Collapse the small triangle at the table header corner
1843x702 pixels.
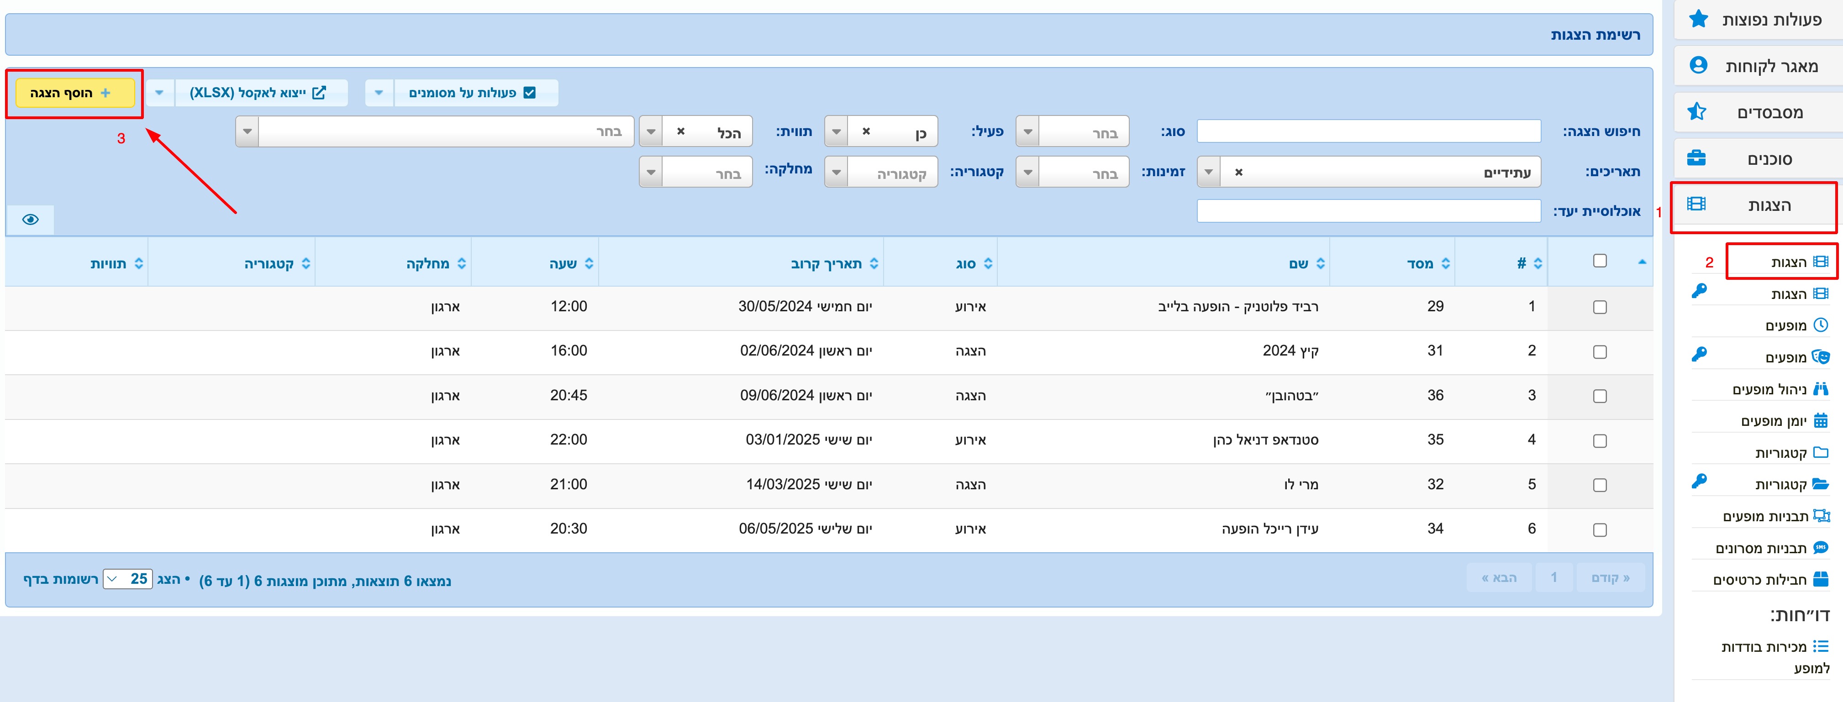[x=1642, y=262]
